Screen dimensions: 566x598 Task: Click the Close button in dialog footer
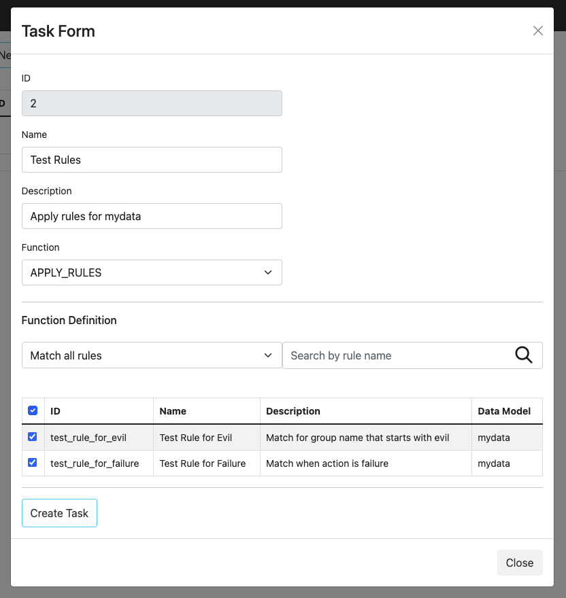click(x=519, y=563)
